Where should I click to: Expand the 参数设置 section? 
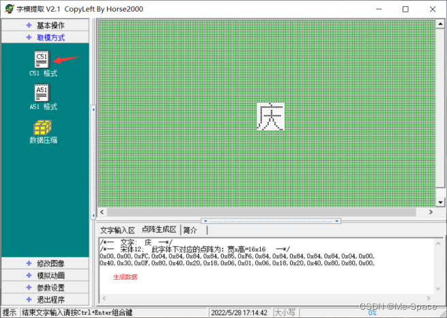pyautogui.click(x=45, y=287)
